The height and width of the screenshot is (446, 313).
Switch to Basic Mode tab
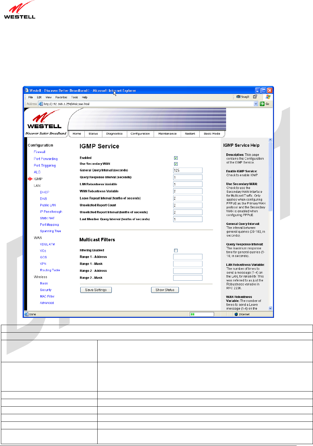[x=212, y=134]
